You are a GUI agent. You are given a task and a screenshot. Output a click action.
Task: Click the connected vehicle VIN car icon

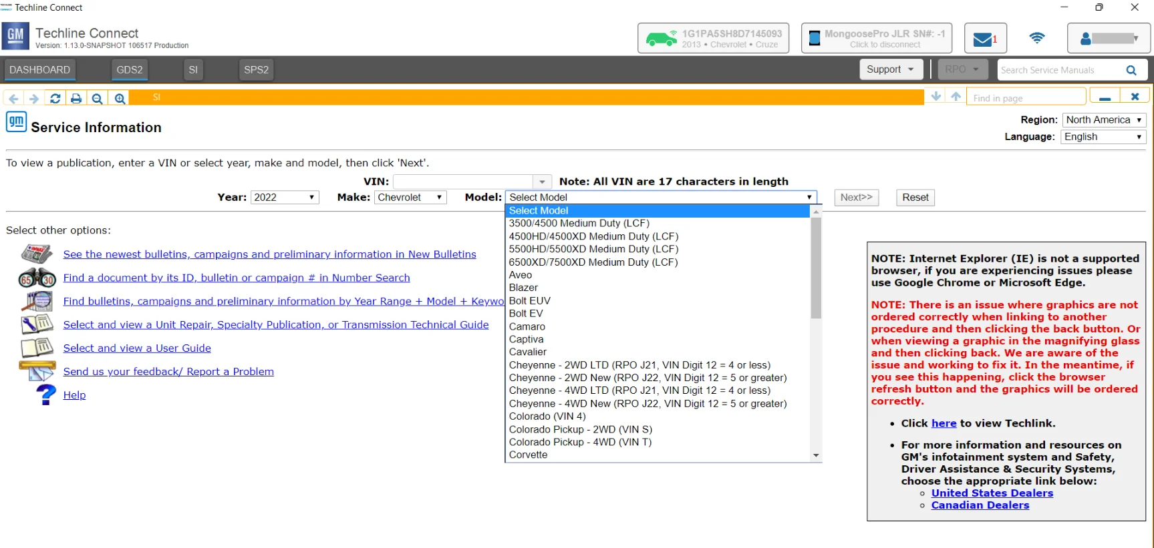661,39
